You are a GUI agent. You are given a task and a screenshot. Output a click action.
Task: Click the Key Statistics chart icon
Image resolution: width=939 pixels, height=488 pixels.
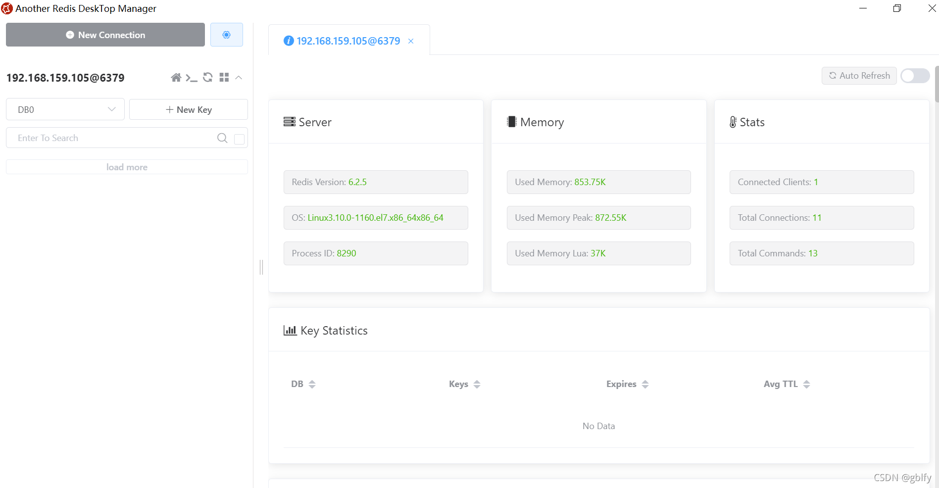pyautogui.click(x=290, y=330)
